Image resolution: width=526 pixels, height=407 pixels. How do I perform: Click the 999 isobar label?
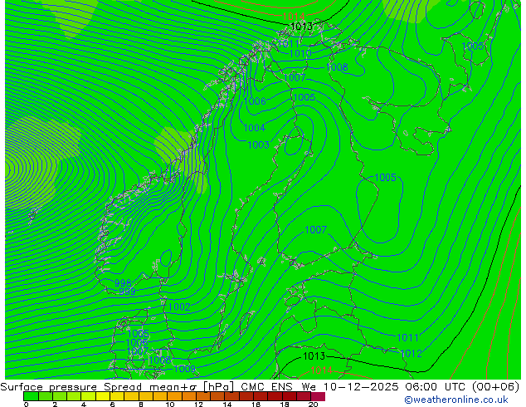[x=127, y=292]
